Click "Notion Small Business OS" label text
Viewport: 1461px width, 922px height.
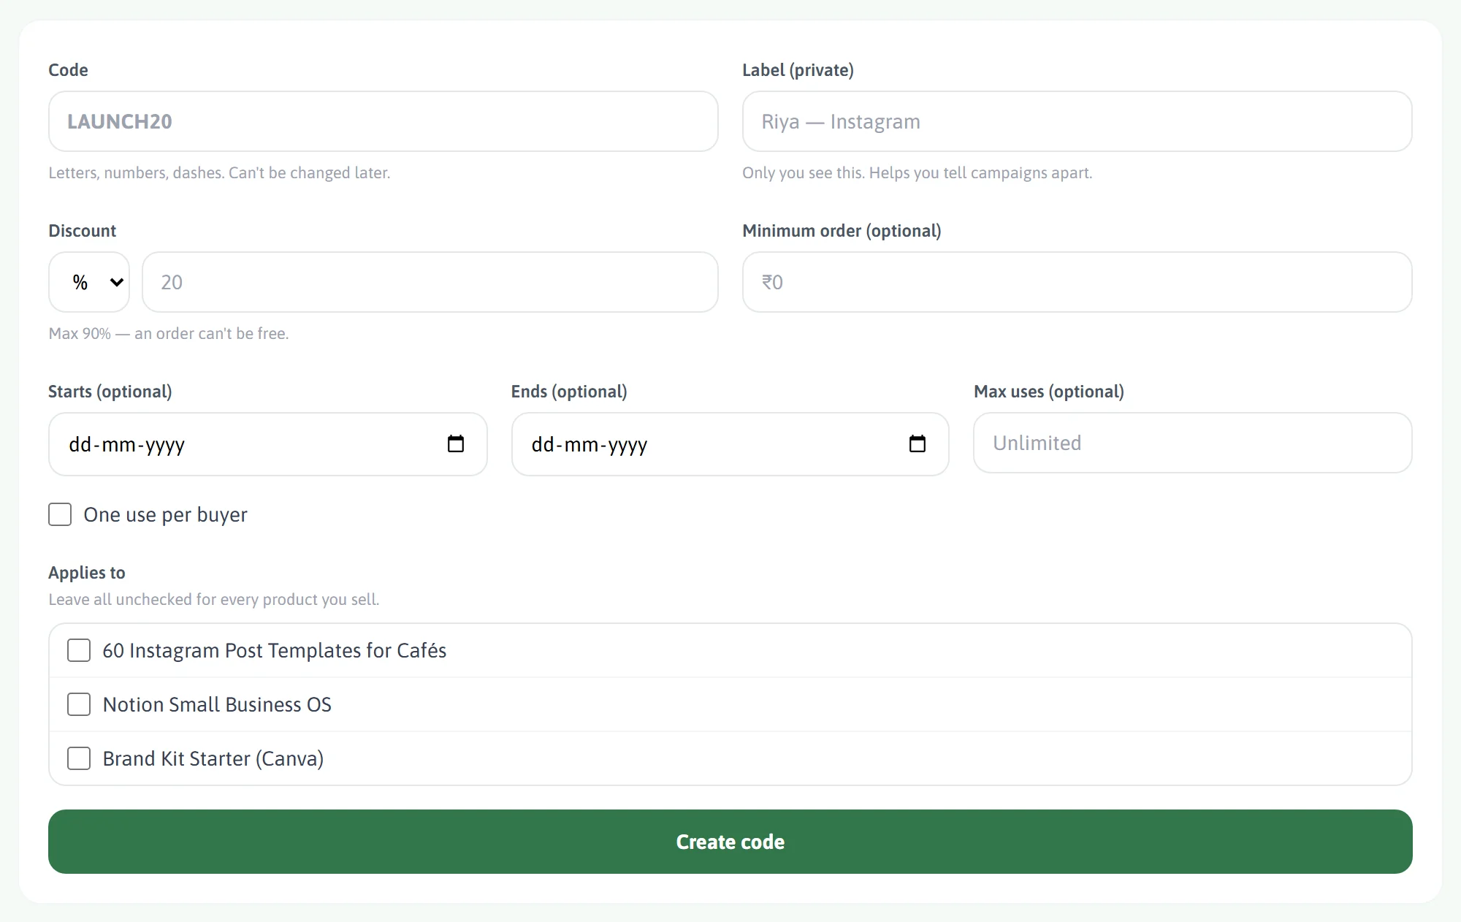(217, 704)
